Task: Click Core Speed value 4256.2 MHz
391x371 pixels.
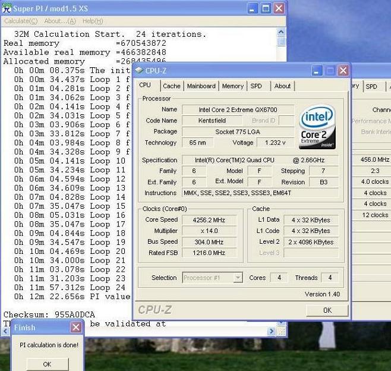Action: coord(209,220)
